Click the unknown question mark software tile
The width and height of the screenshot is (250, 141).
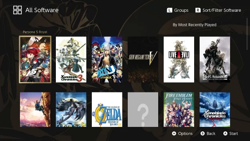coord(143,110)
